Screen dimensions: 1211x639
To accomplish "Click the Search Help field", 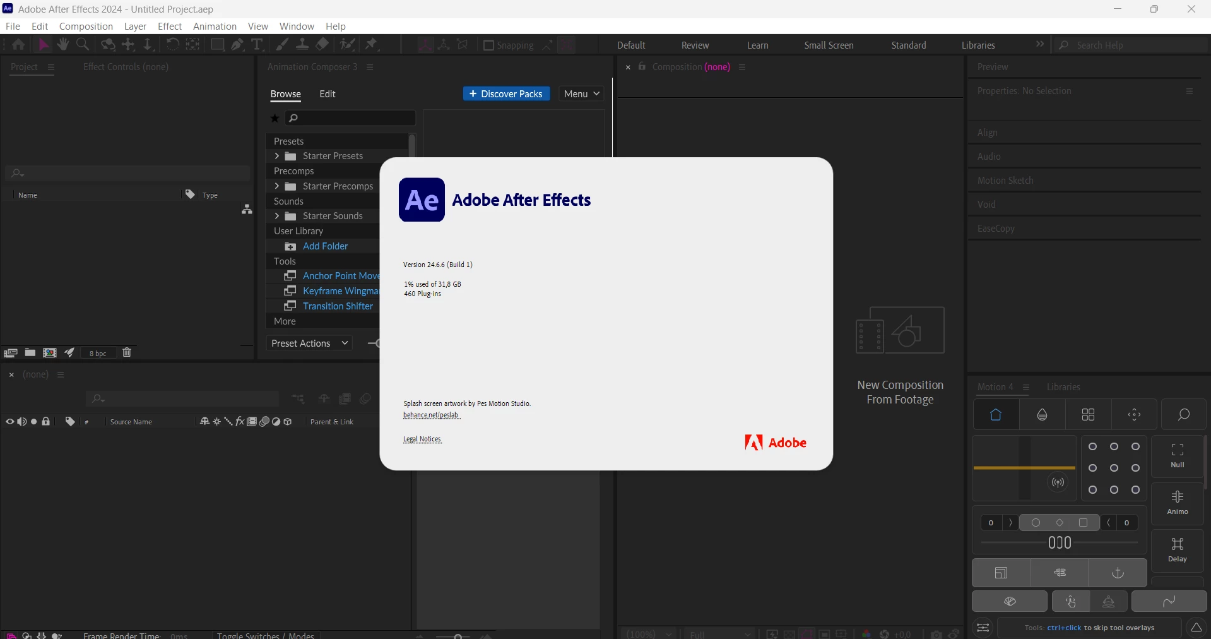I will [x=1130, y=45].
